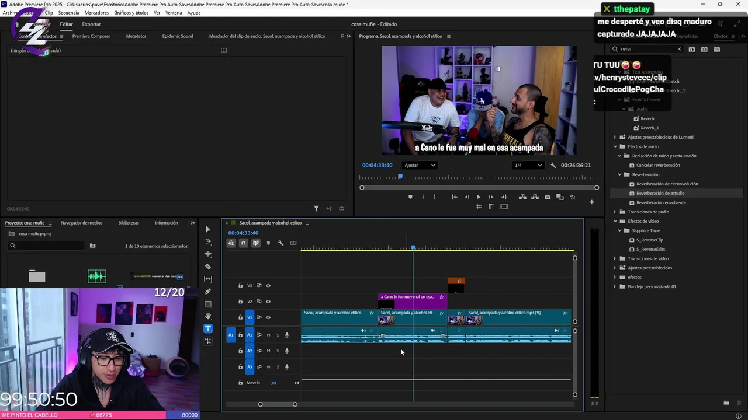
Task: Select the Rectangle shape tool
Action: pos(208,304)
